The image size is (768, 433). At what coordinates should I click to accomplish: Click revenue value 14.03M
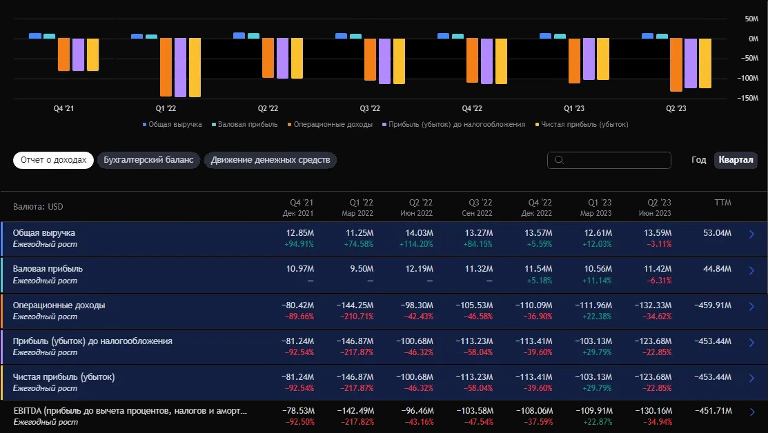point(420,233)
